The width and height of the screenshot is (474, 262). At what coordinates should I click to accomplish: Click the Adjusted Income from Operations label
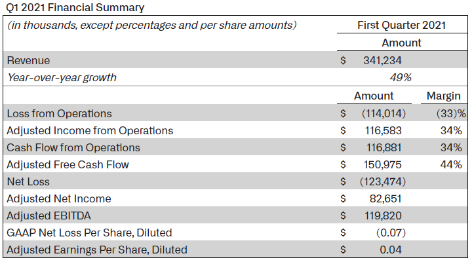[x=90, y=130]
